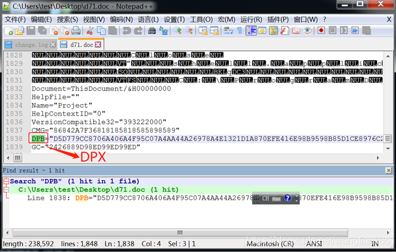The height and width of the screenshot is (252, 396).
Task: Open the 插件(P) menu
Action: [278, 19]
